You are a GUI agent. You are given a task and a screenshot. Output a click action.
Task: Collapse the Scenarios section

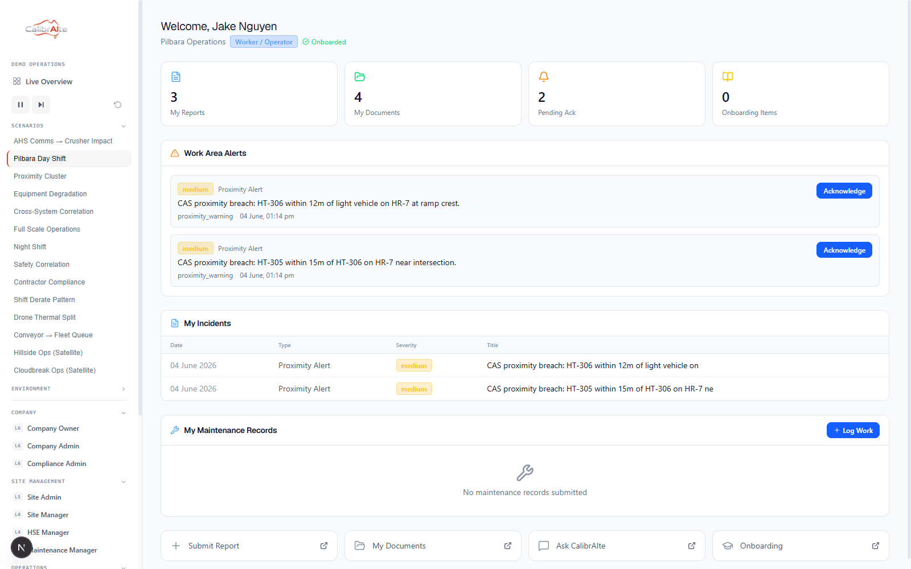(x=124, y=126)
